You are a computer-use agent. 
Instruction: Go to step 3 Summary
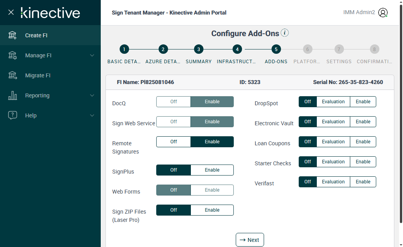(x=198, y=49)
